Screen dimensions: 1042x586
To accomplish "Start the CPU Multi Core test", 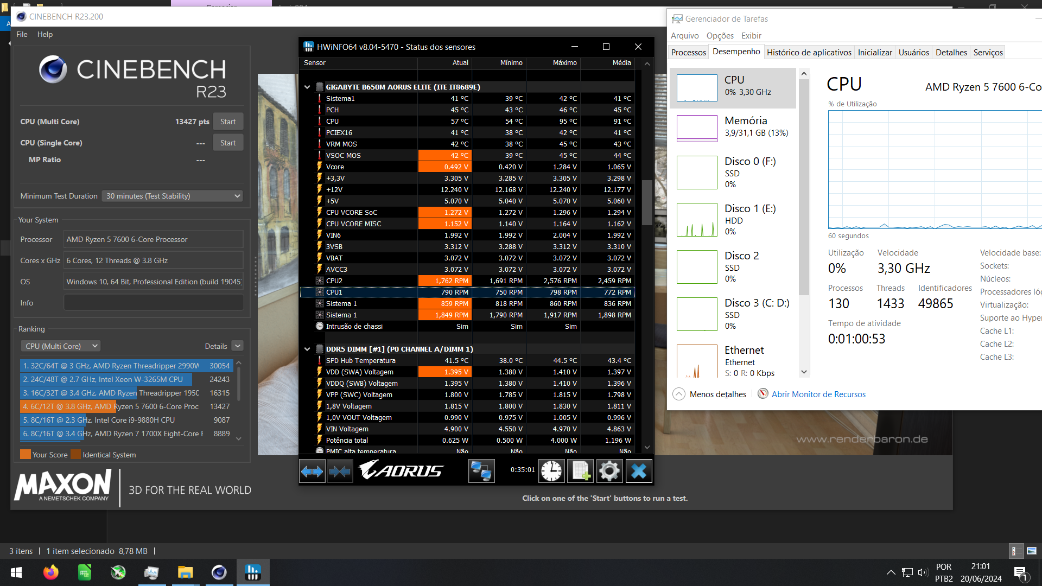I will point(228,122).
